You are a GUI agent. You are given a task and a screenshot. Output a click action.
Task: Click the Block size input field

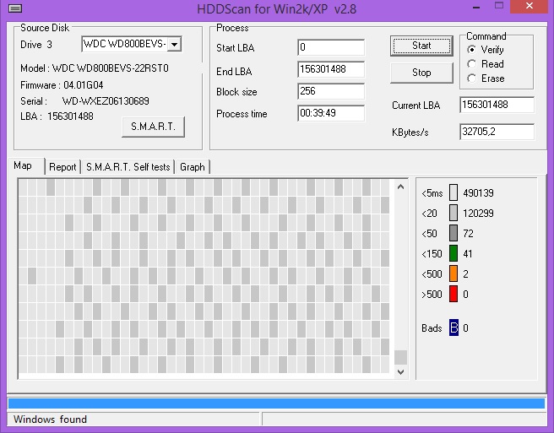[x=330, y=92]
